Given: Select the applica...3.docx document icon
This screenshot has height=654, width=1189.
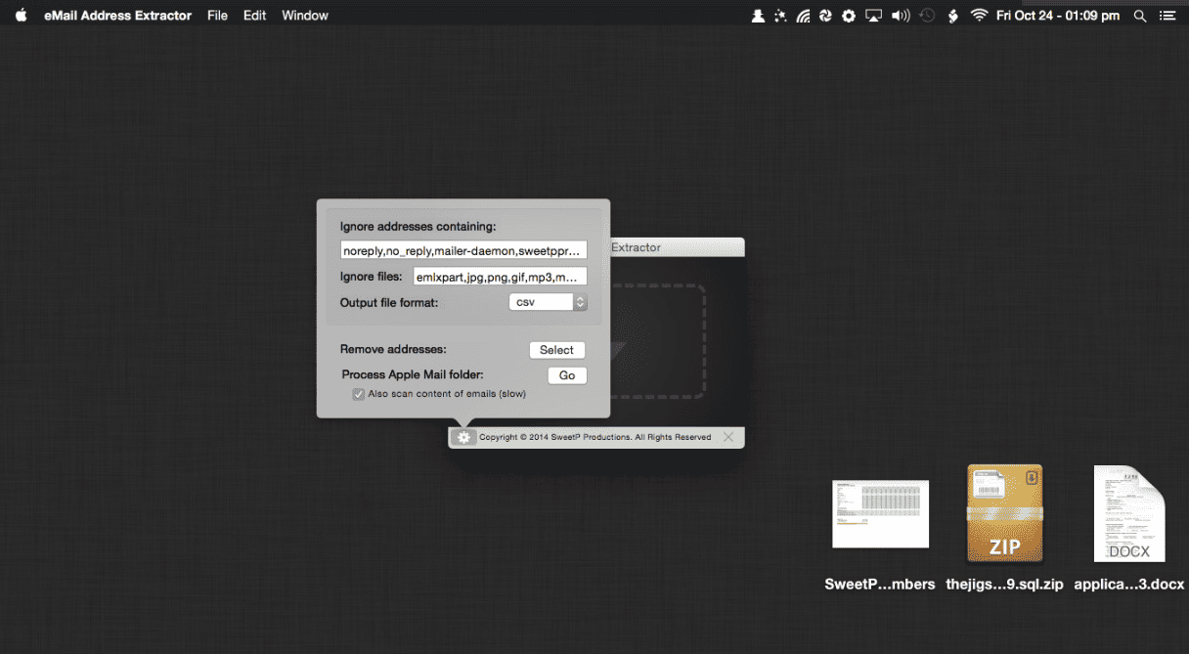Looking at the screenshot, I should [x=1129, y=514].
